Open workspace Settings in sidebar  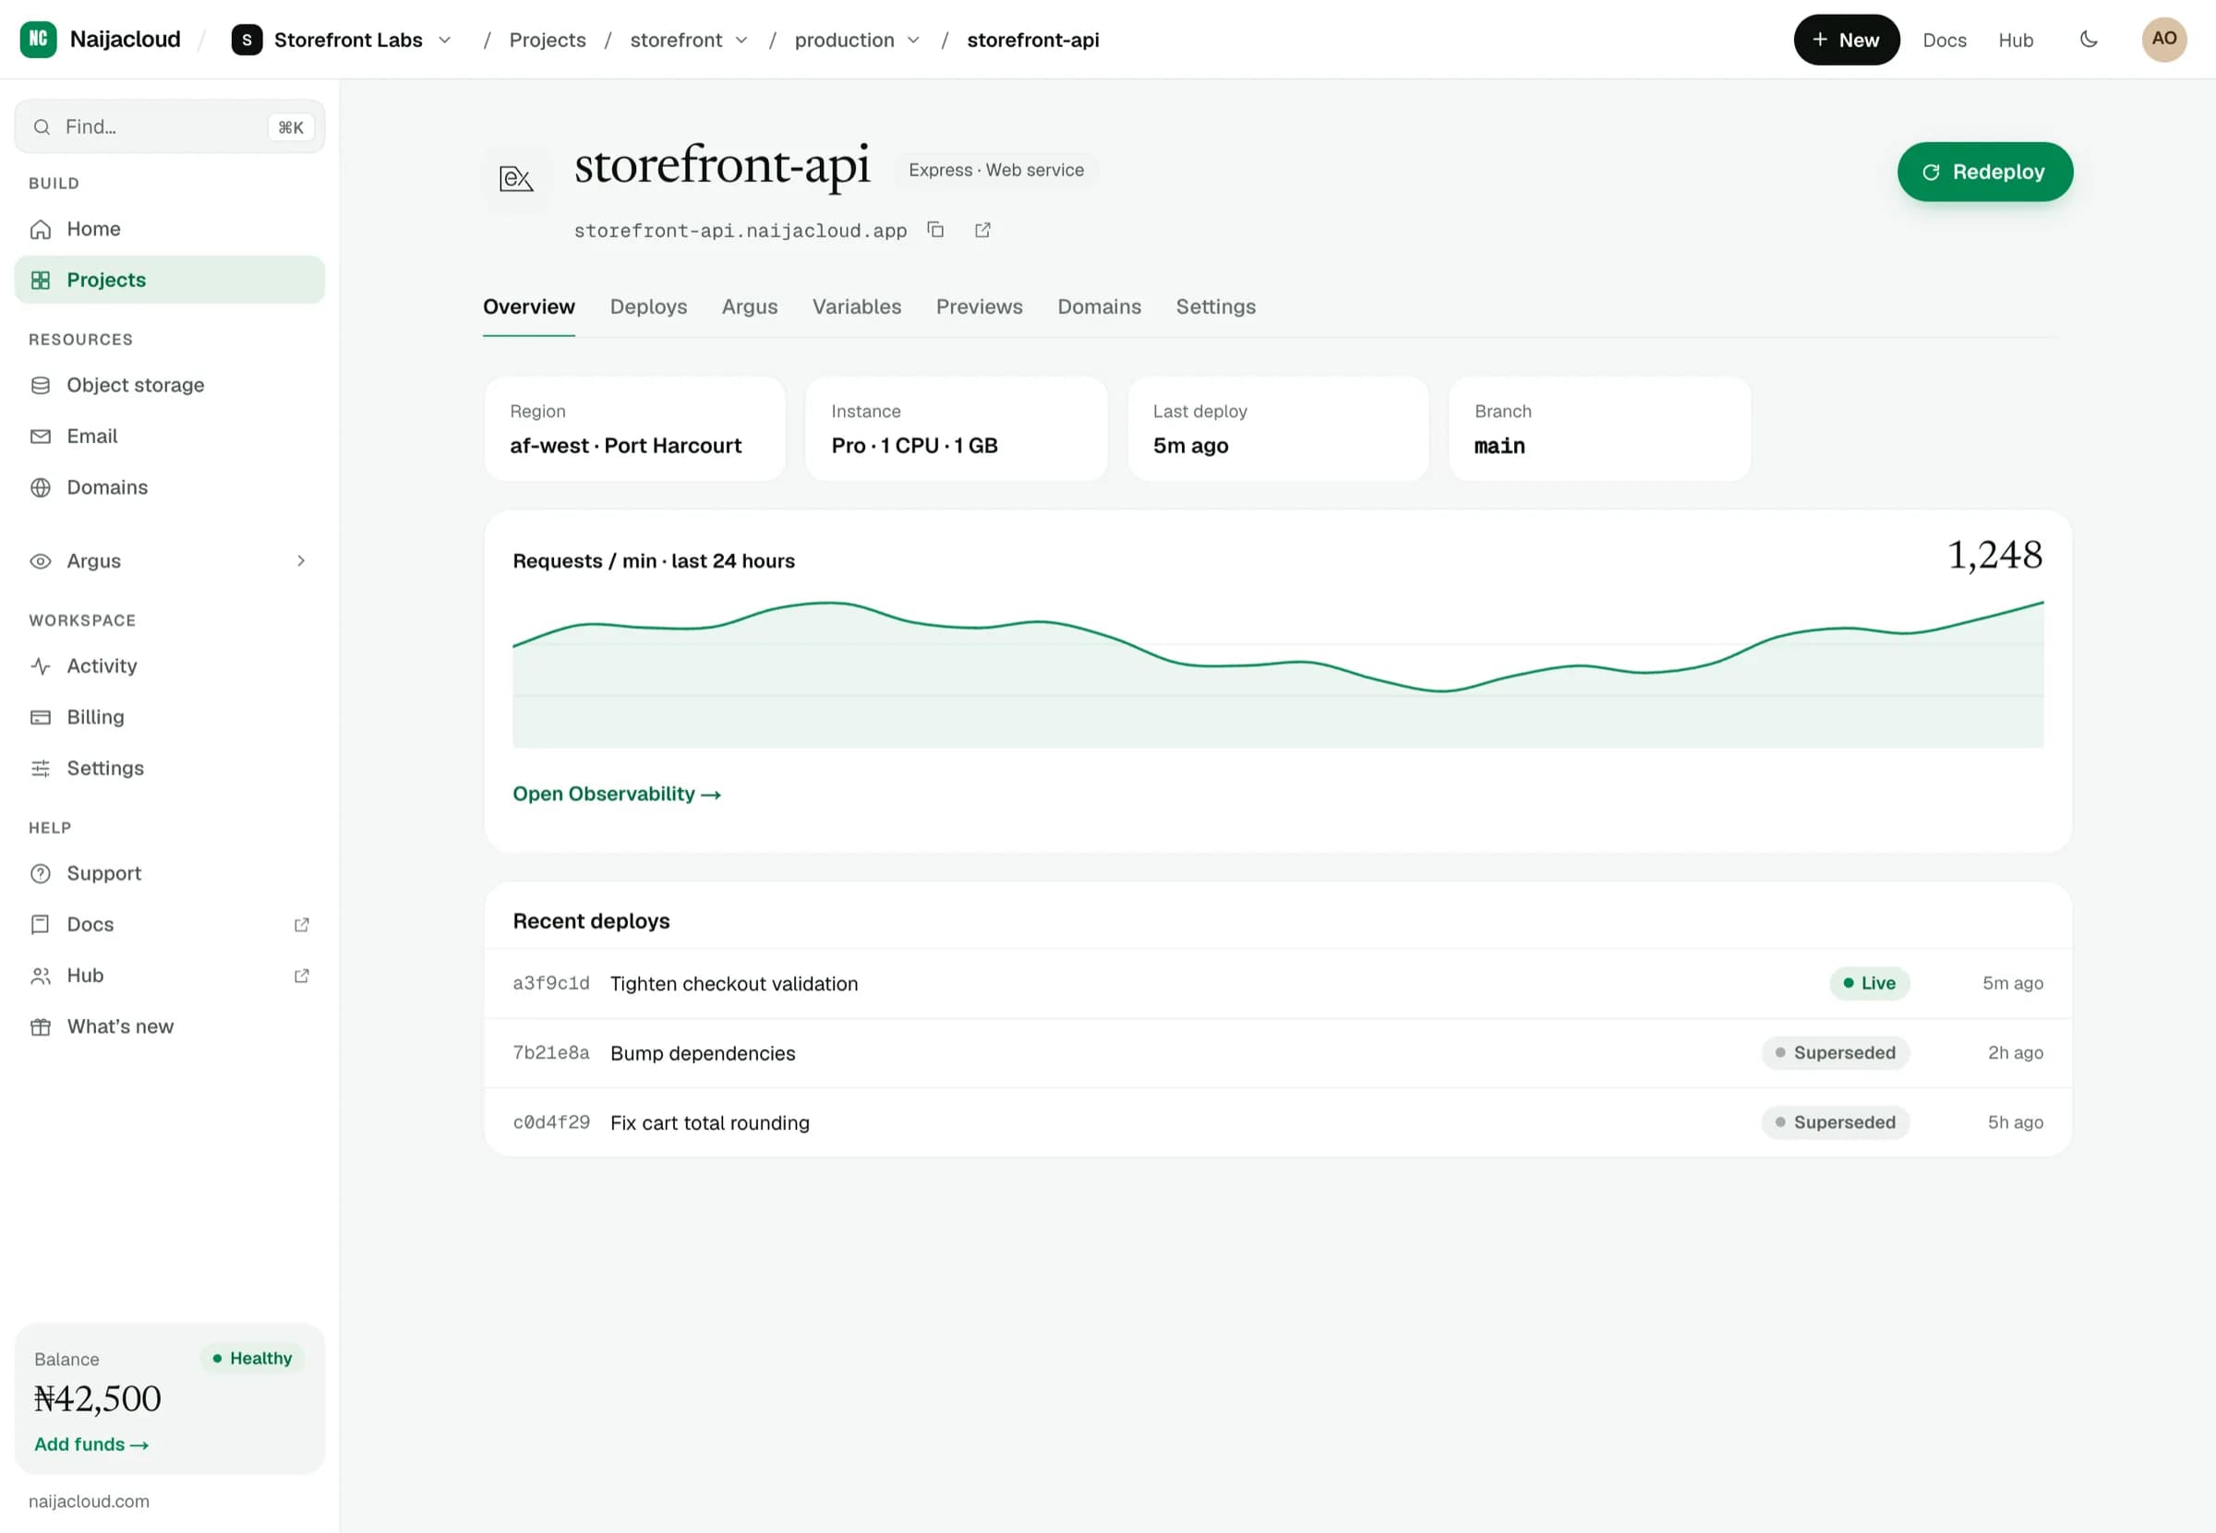tap(169, 769)
